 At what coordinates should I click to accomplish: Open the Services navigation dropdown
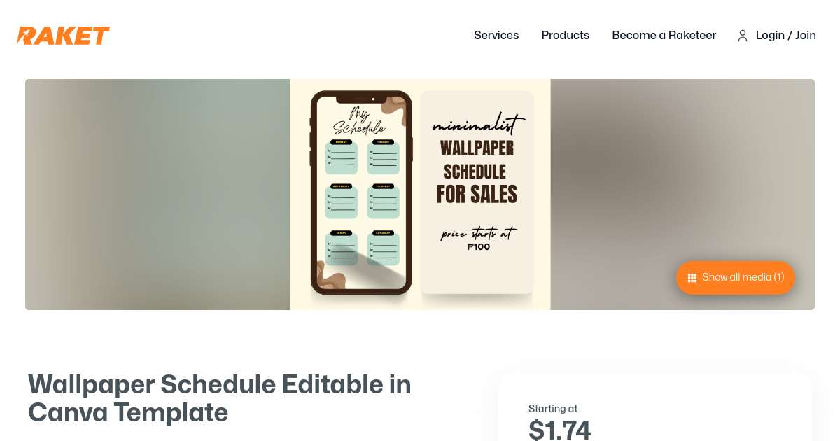coord(496,36)
